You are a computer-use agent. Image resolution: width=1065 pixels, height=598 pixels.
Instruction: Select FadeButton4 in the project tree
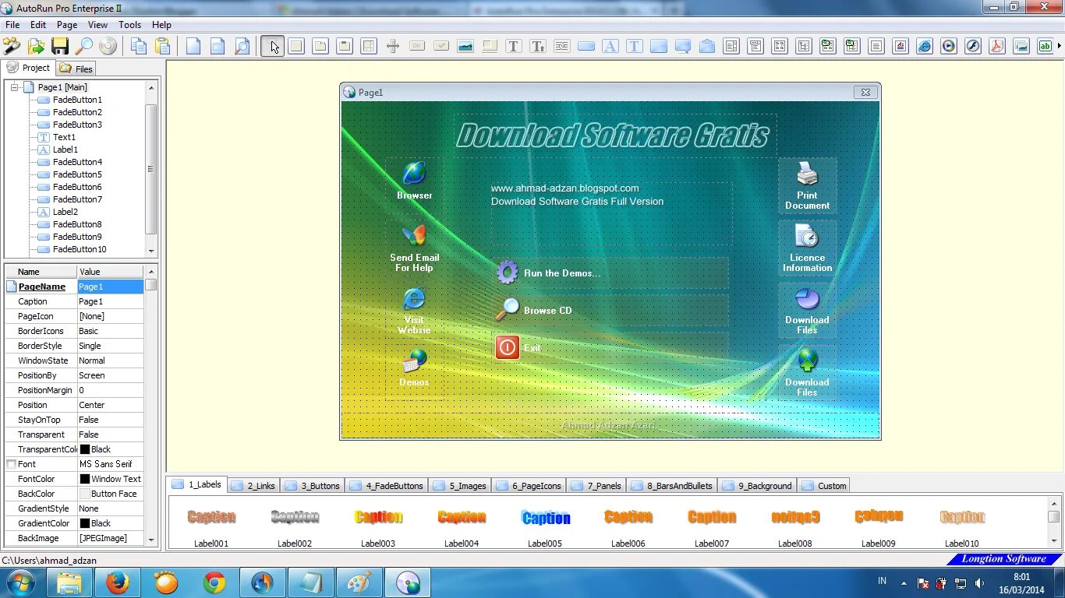[x=77, y=162]
